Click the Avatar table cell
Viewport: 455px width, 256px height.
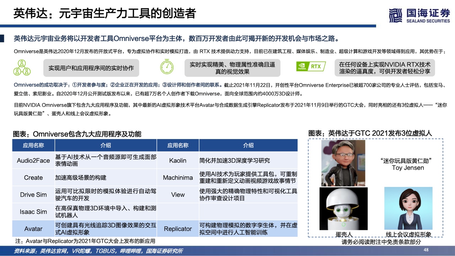pyautogui.click(x=33, y=229)
